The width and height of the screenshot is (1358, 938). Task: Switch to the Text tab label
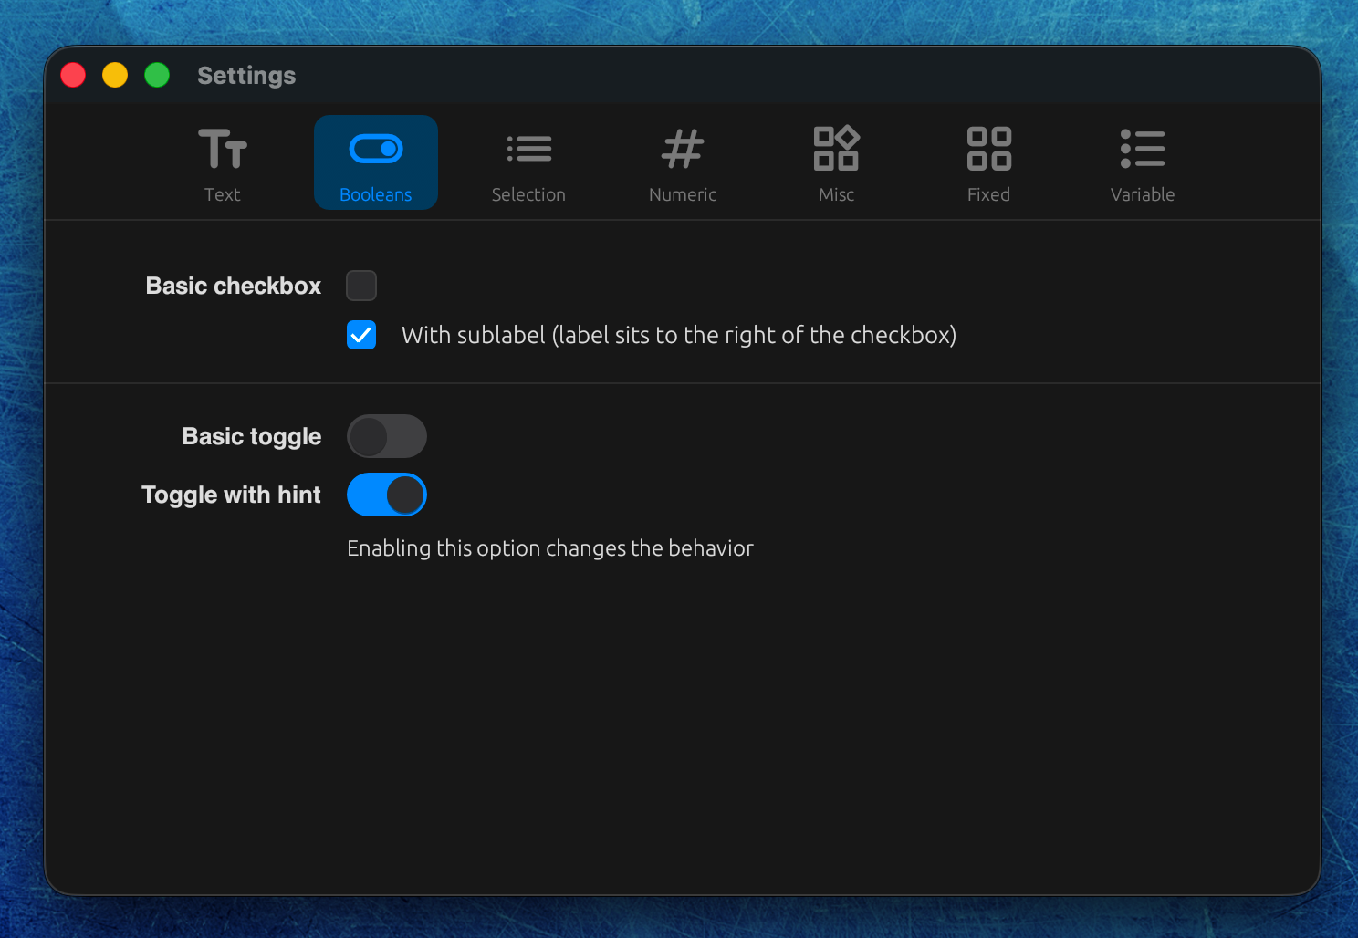click(223, 194)
